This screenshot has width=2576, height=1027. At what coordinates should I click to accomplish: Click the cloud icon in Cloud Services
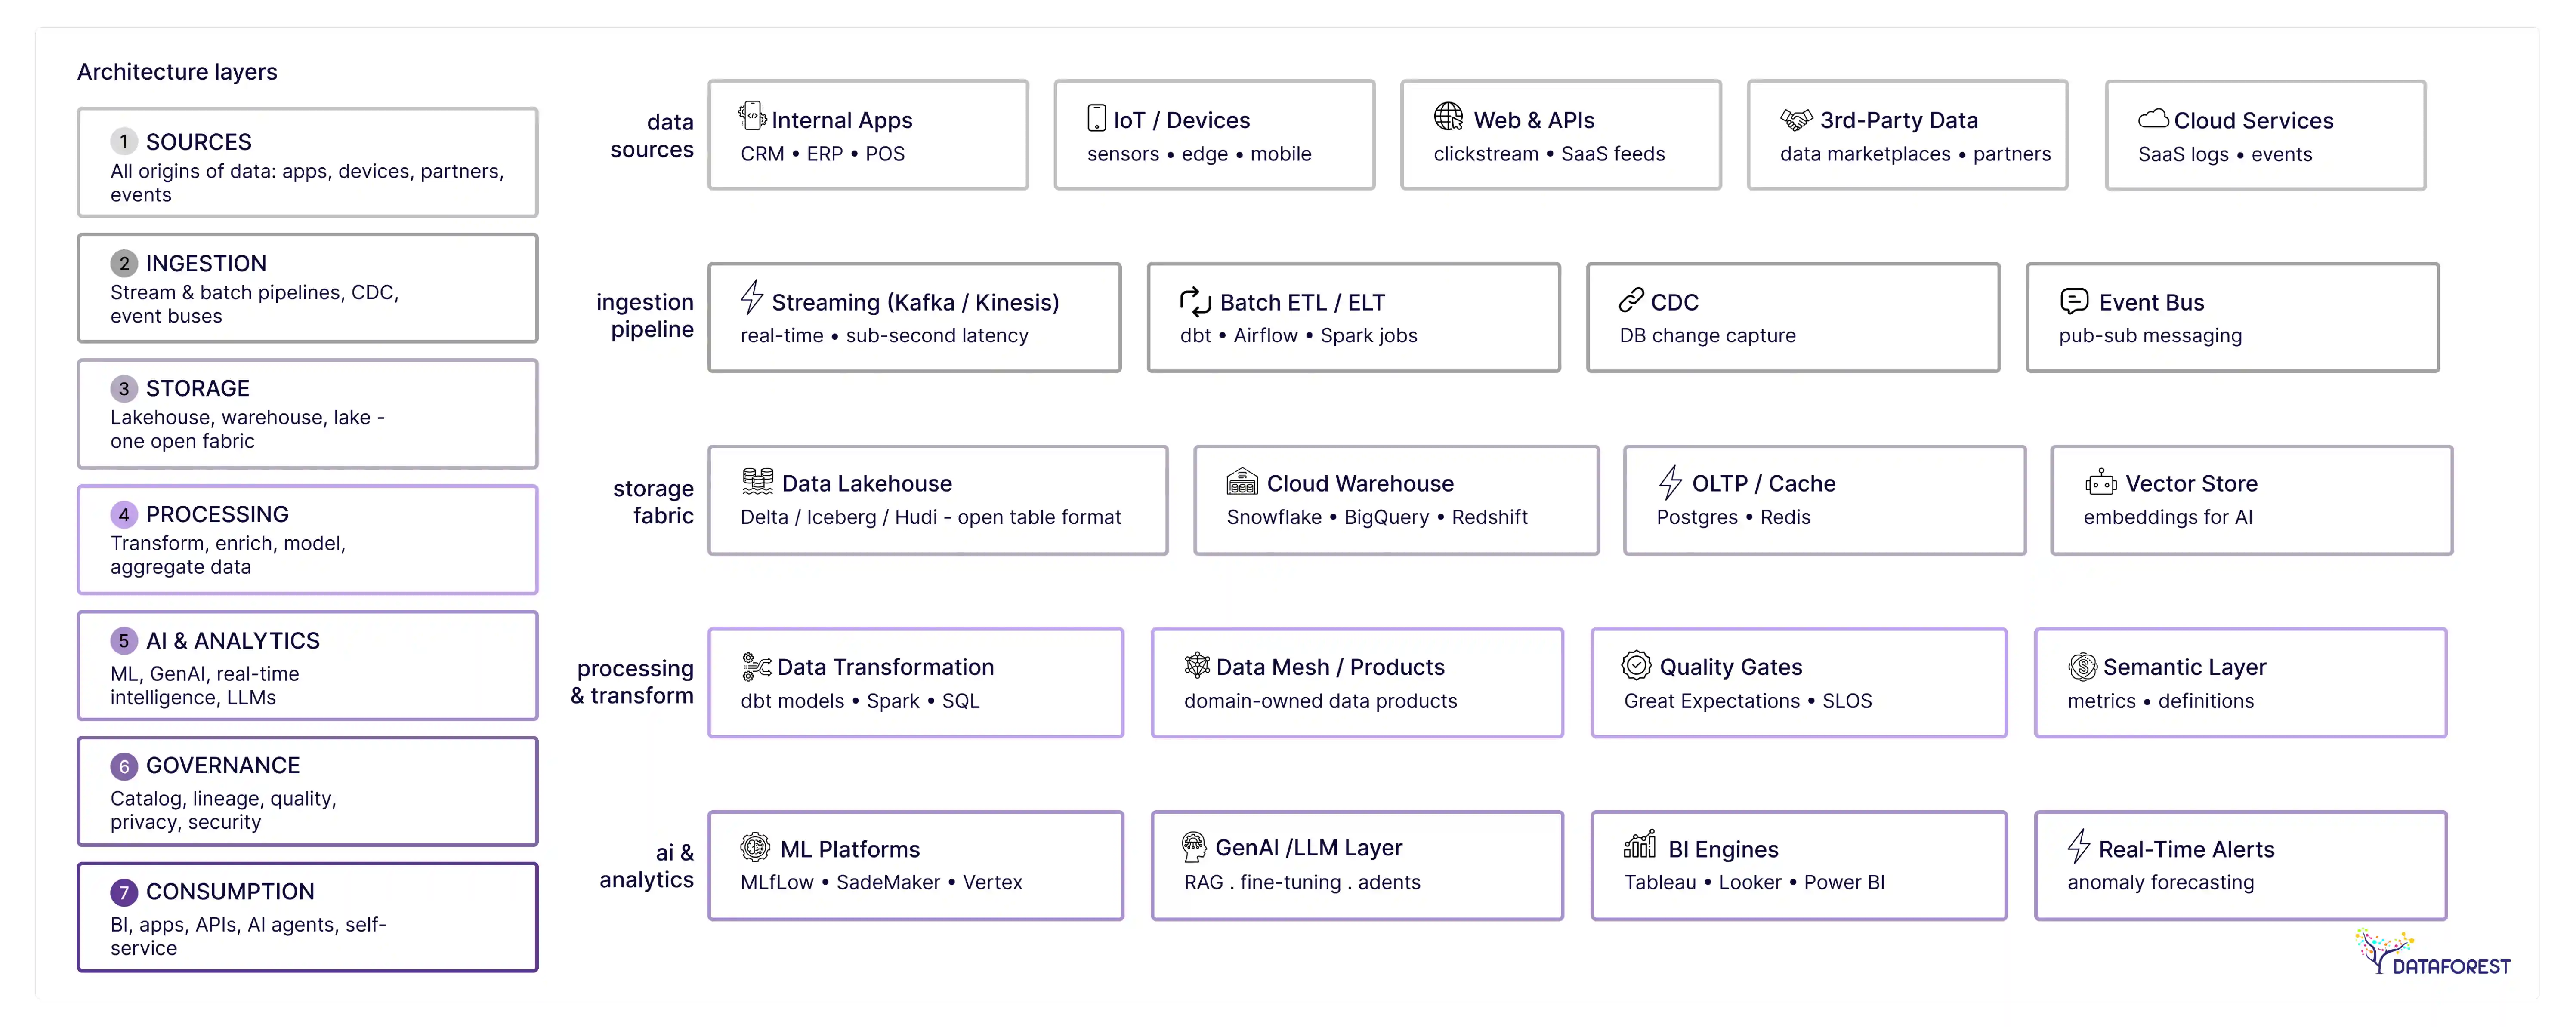[2154, 118]
